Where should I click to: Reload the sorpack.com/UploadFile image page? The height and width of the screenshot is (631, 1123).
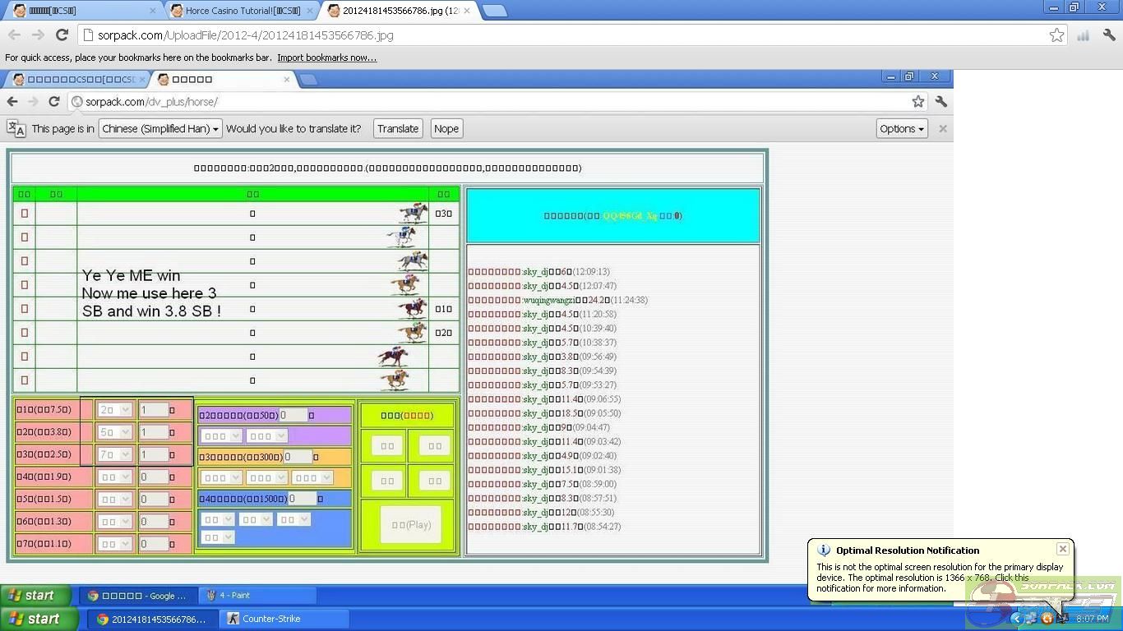(x=62, y=35)
